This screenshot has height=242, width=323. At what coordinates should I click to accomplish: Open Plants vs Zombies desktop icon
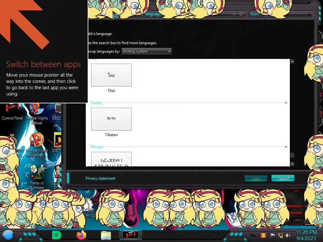(37, 177)
